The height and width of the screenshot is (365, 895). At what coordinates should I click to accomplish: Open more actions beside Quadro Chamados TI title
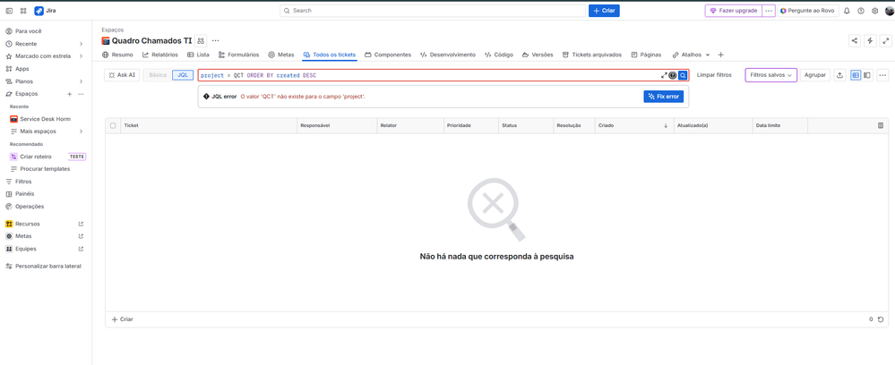click(x=215, y=40)
